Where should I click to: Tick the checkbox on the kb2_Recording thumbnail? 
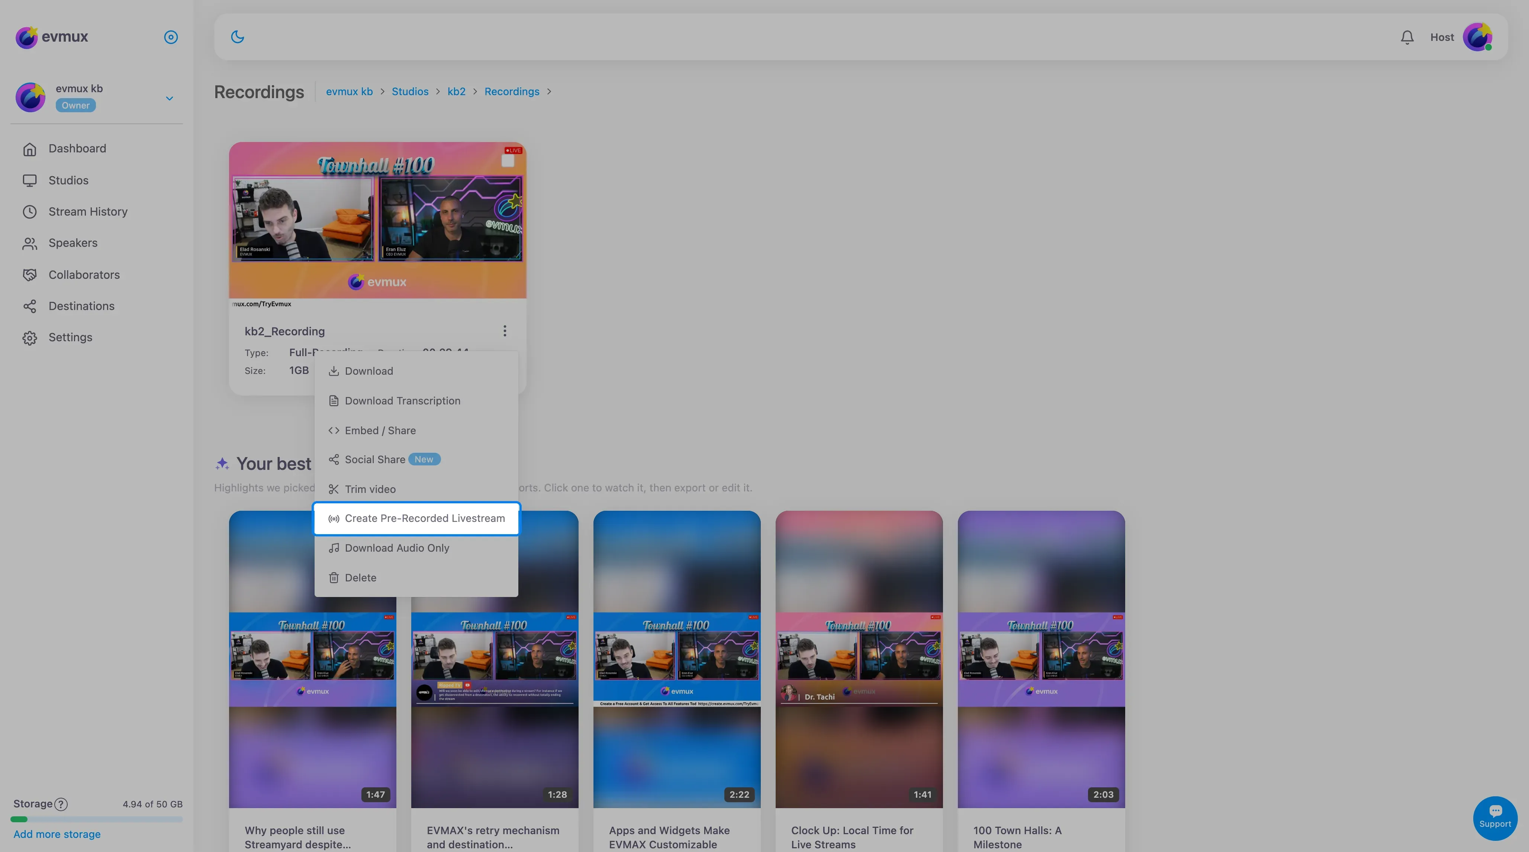click(x=508, y=161)
